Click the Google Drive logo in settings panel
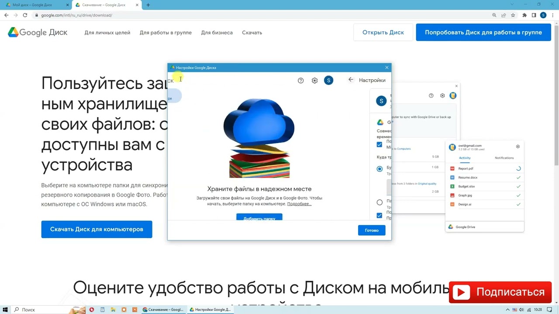Screen dimensions: 559x314 click(380, 123)
